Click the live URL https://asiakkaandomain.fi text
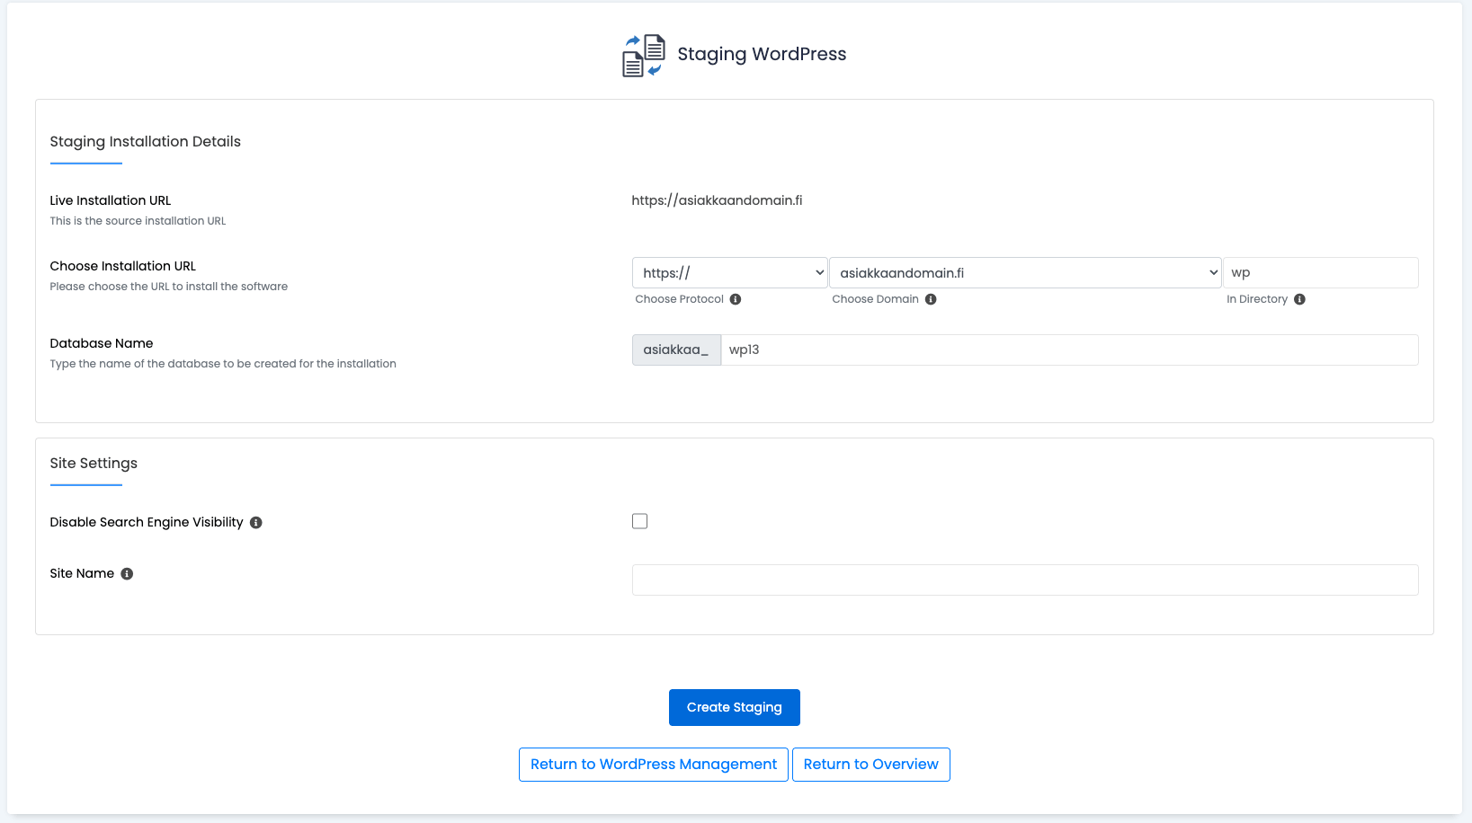Image resolution: width=1472 pixels, height=823 pixels. tap(718, 200)
